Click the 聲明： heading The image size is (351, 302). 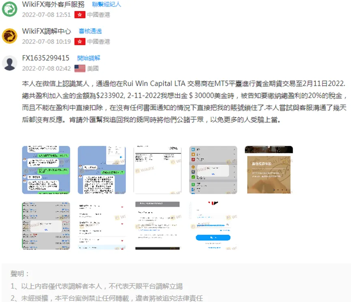(20, 274)
